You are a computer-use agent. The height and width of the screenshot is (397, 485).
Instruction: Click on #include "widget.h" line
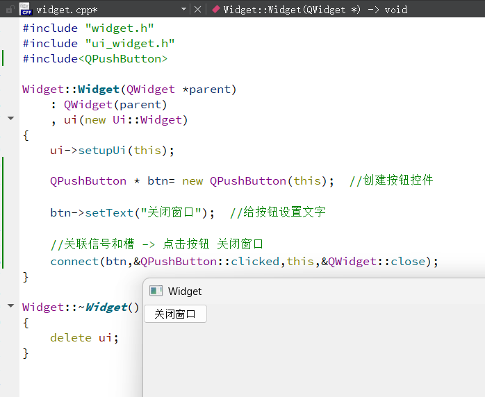click(x=88, y=28)
